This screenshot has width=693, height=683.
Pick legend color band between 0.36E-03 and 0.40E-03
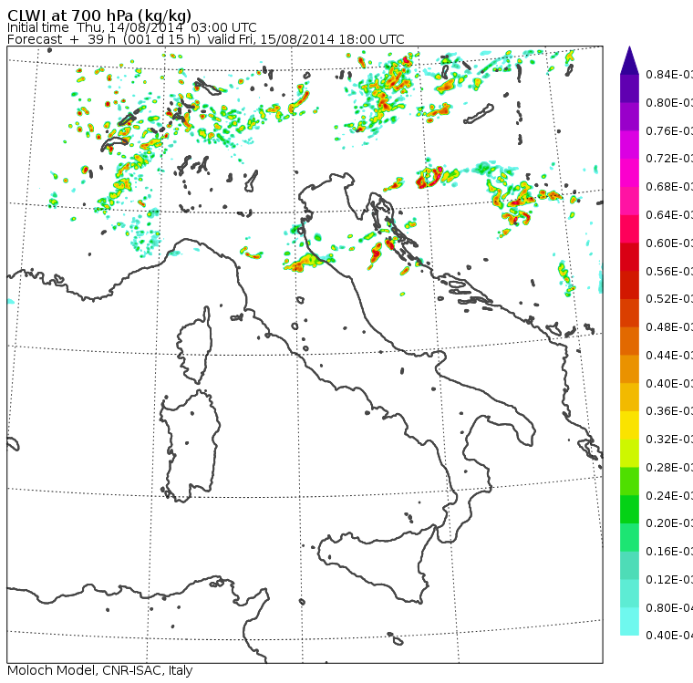[x=629, y=398]
